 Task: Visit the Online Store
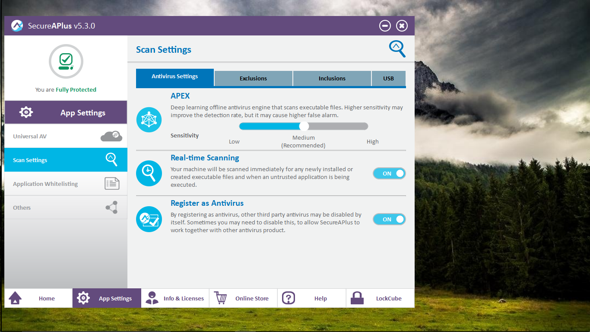tap(243, 298)
